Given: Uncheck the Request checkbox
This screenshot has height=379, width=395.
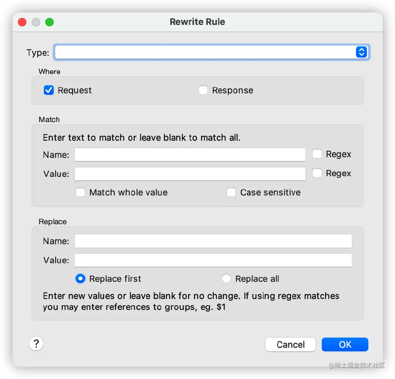Looking at the screenshot, I should [48, 90].
